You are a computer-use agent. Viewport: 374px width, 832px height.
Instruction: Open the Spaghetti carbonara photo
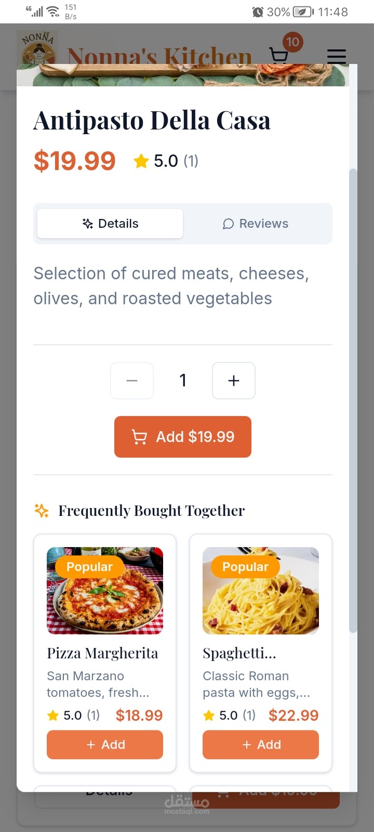[261, 591]
